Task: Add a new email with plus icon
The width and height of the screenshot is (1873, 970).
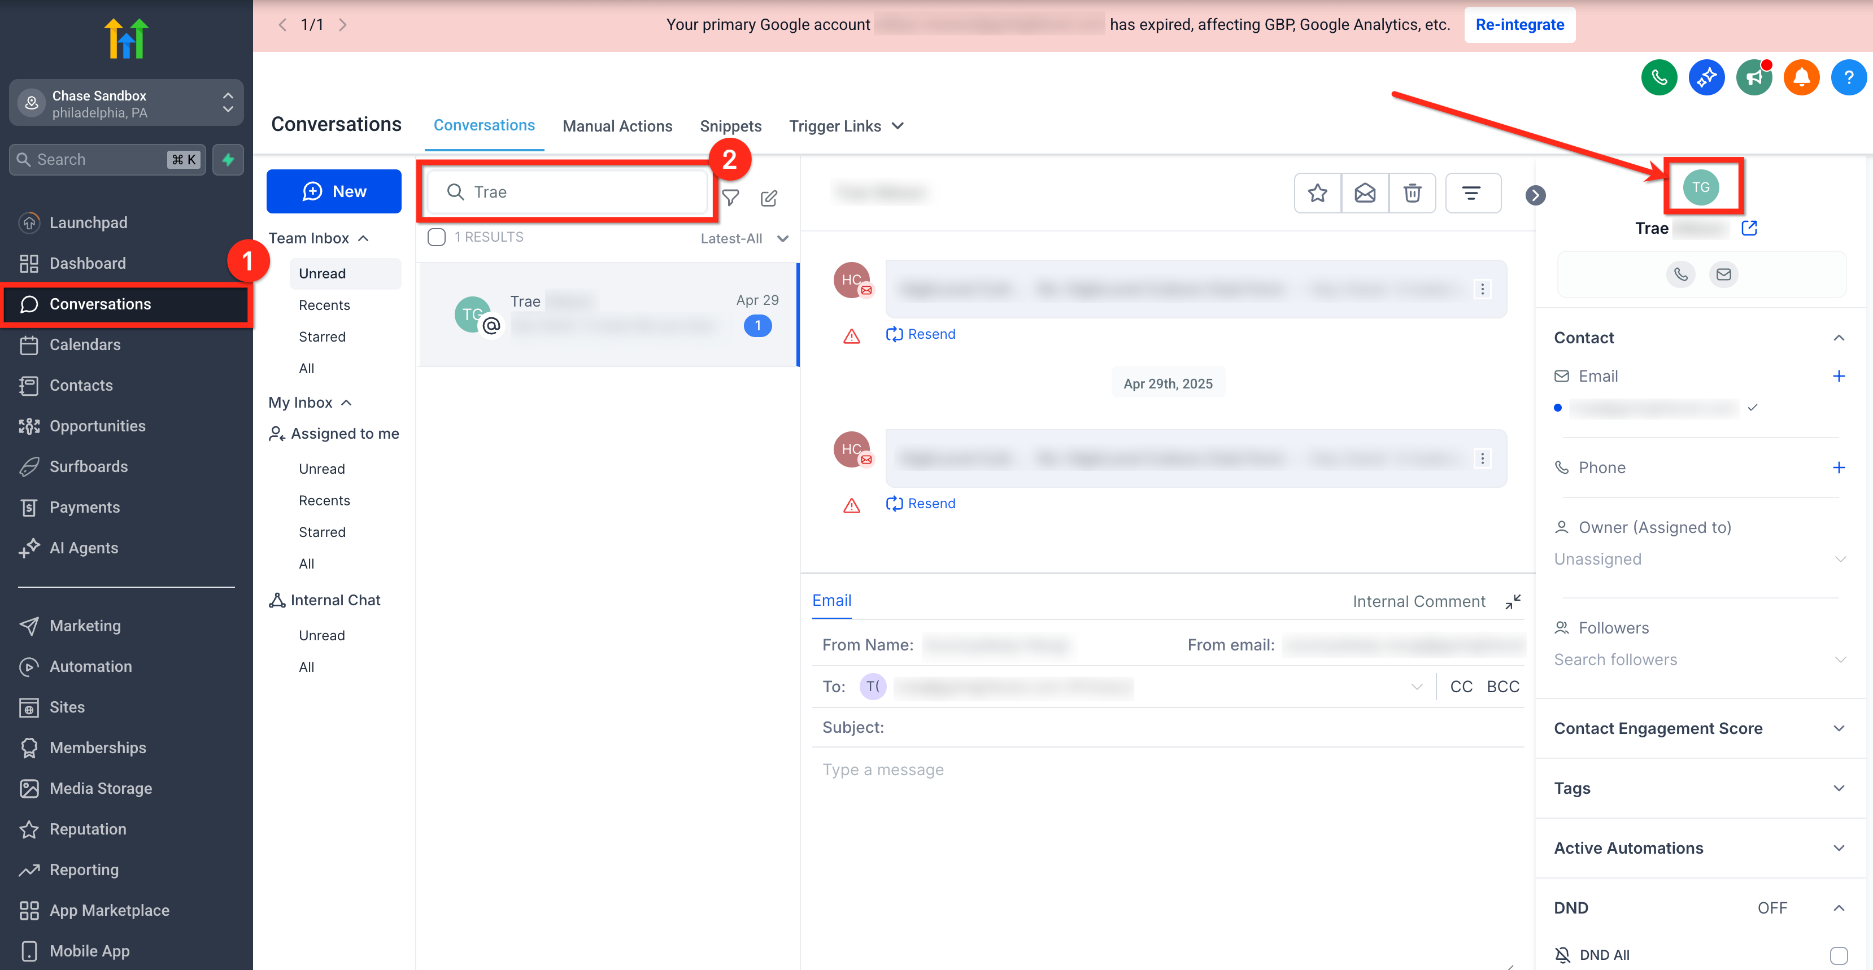Action: tap(1838, 375)
